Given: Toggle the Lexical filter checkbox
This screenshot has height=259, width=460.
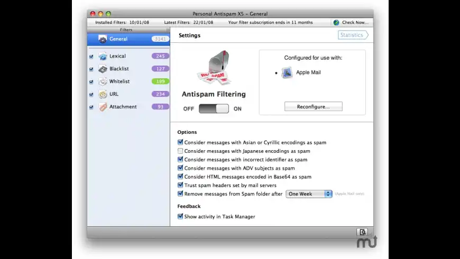Looking at the screenshot, I should [x=91, y=57].
